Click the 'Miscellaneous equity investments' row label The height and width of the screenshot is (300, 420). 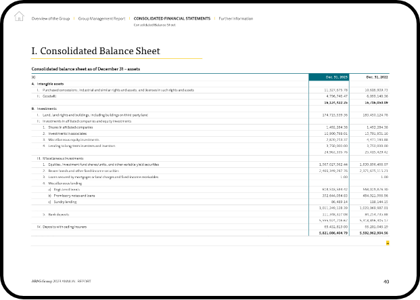(74, 140)
